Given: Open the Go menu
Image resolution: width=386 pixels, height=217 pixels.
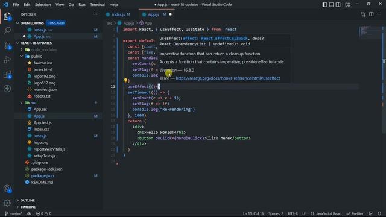Looking at the screenshot, I should [x=71, y=4].
